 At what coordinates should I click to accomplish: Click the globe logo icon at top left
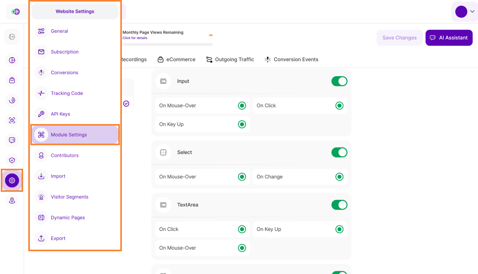16,12
